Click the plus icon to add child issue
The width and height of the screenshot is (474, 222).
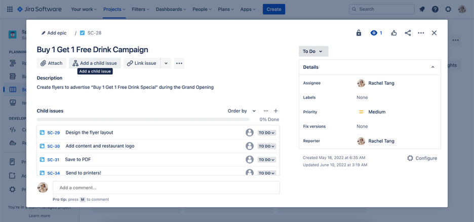tap(276, 110)
